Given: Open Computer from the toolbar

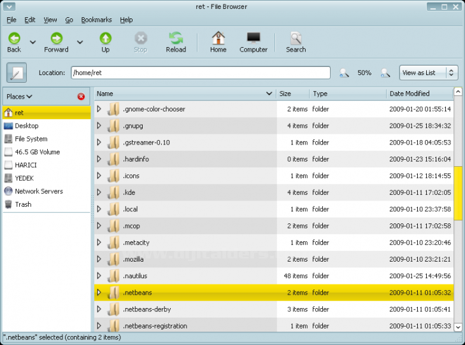Looking at the screenshot, I should pos(254,39).
